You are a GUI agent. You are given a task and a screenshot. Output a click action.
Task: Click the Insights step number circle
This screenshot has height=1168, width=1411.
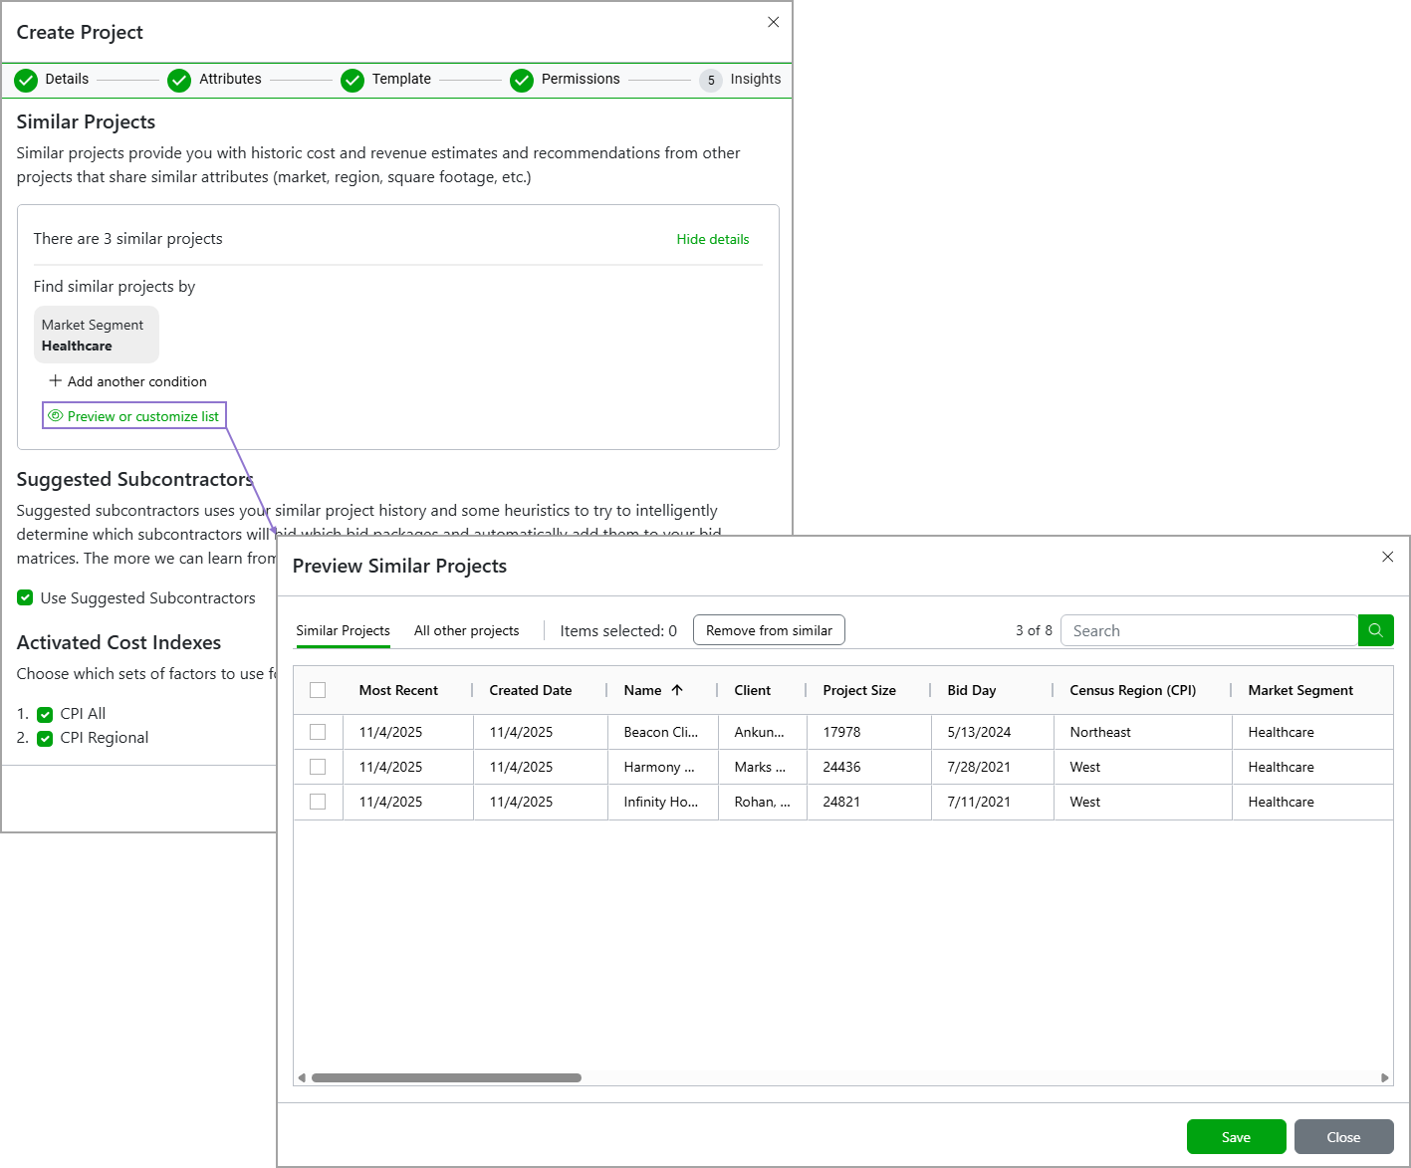[x=711, y=81]
